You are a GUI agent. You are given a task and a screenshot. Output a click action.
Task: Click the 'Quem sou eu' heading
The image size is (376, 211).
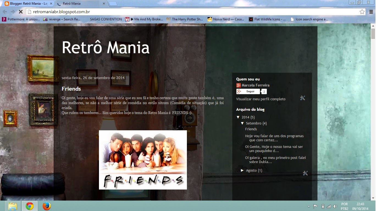click(248, 79)
